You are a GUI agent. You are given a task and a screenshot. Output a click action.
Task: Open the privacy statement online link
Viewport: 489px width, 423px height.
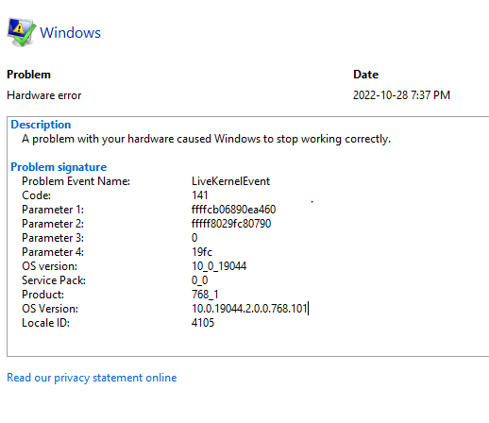(92, 378)
